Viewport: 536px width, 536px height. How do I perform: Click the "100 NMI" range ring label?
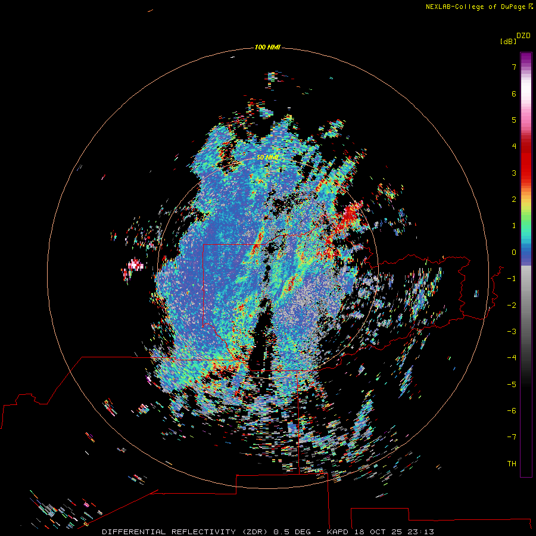(267, 47)
